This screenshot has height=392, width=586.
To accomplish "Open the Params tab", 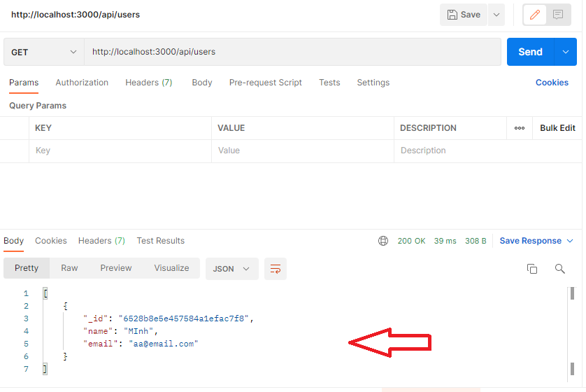I will tap(24, 83).
